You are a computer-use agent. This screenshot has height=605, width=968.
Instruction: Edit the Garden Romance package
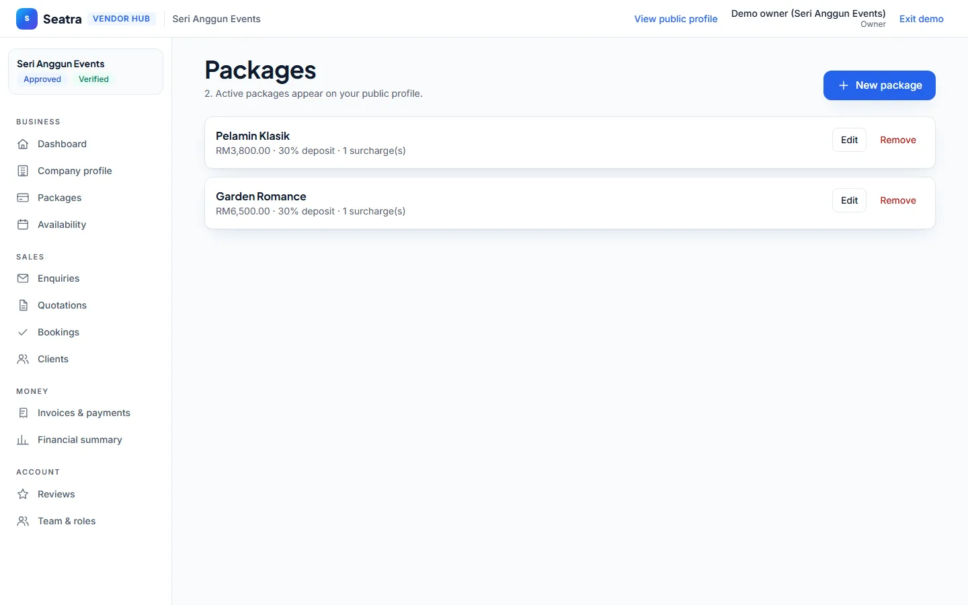pyautogui.click(x=849, y=200)
